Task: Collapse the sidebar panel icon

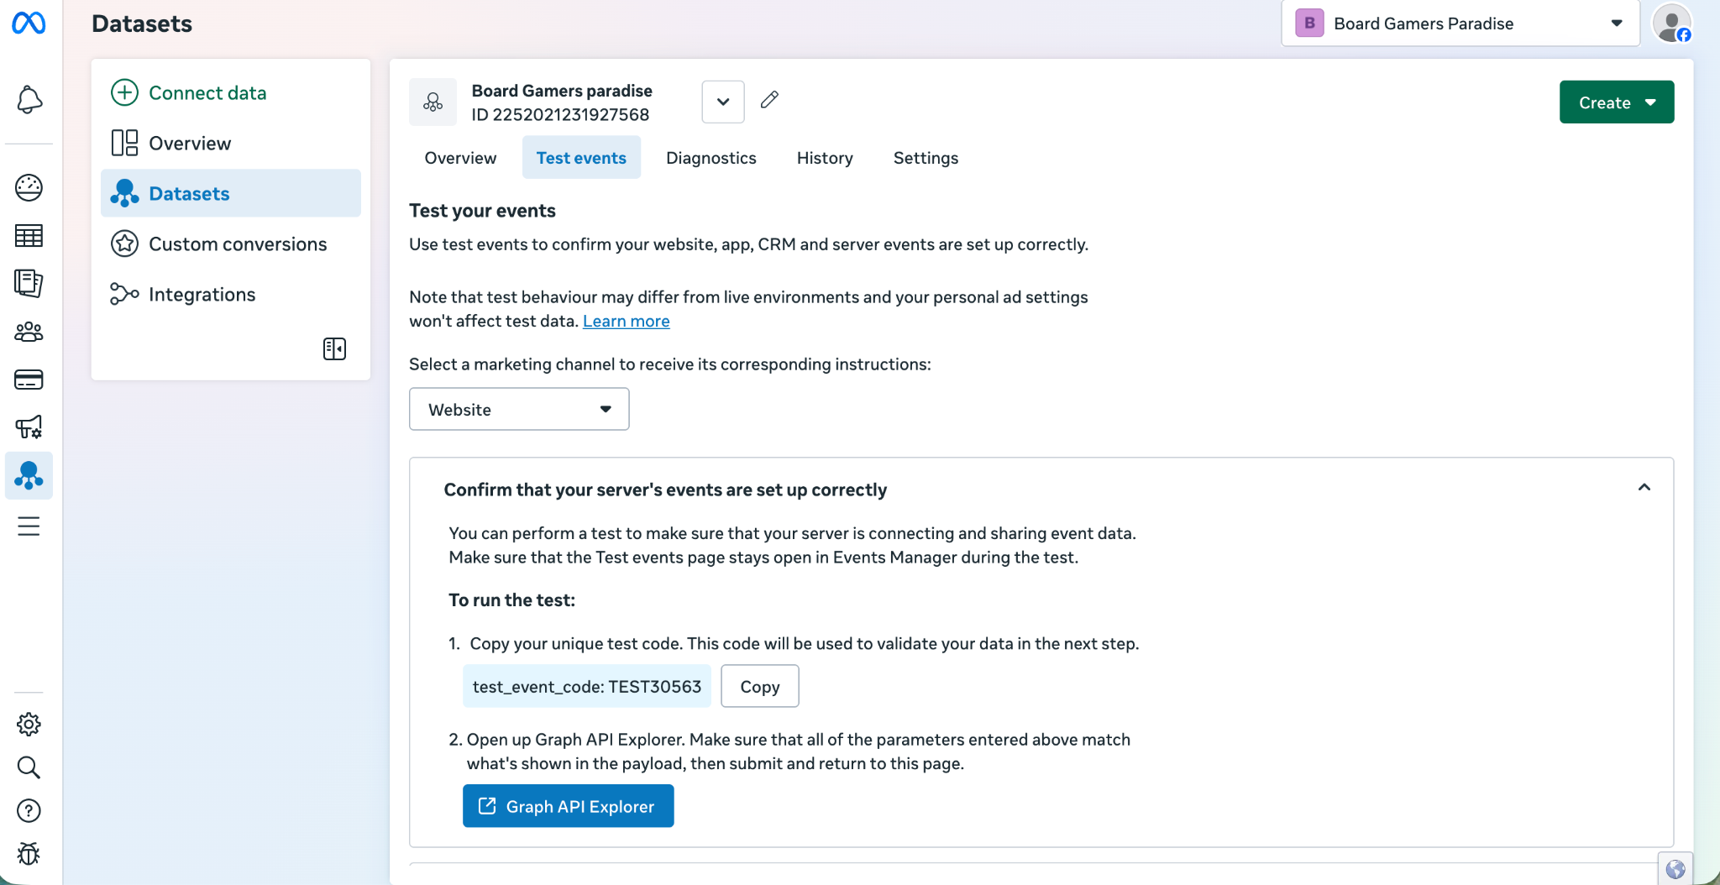Action: click(334, 348)
